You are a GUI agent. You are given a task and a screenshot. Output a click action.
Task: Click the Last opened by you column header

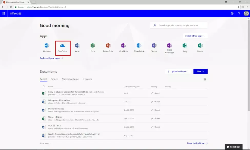(x=132, y=86)
